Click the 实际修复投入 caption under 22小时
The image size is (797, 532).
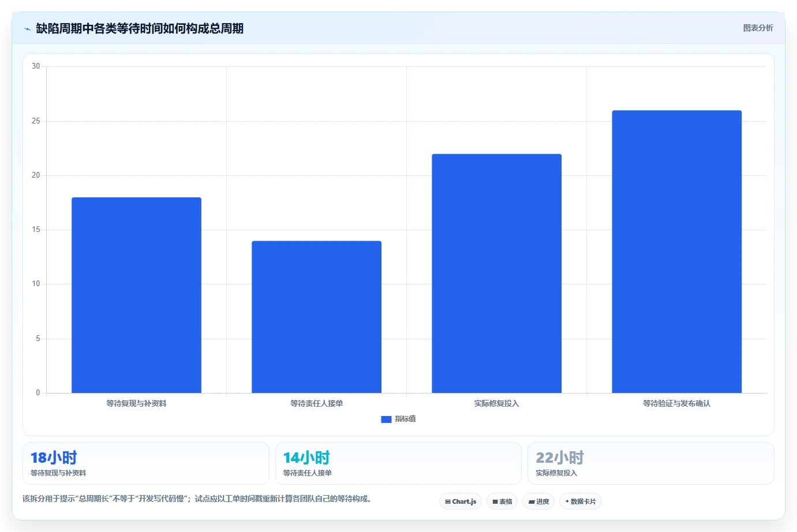coord(556,473)
